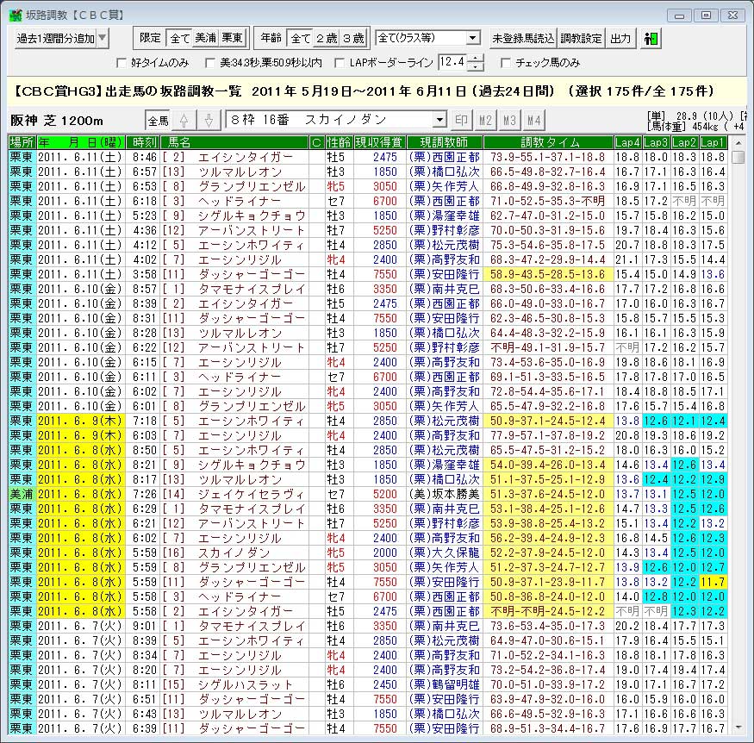754x743 pixels.
Task: Click the 印 mark button
Action: coord(462,120)
